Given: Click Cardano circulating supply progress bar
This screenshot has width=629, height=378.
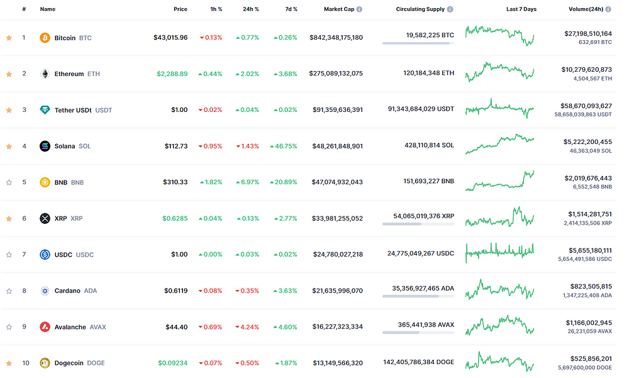Looking at the screenshot, I should 418,296.
